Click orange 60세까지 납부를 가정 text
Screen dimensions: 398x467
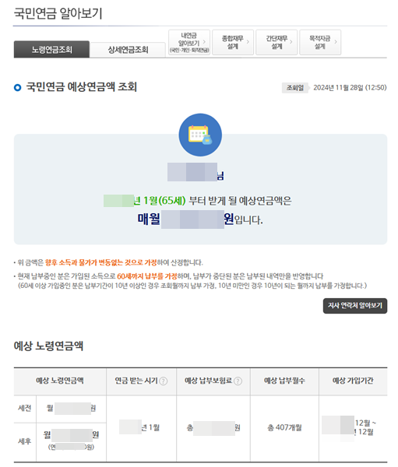tap(147, 276)
